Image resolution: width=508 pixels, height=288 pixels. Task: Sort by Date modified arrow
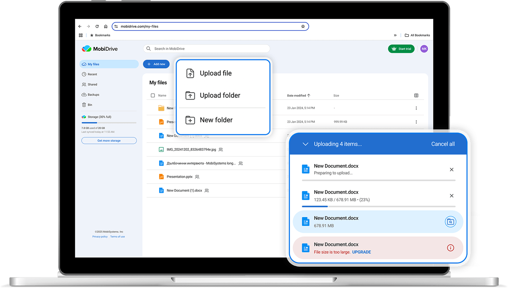[309, 96]
